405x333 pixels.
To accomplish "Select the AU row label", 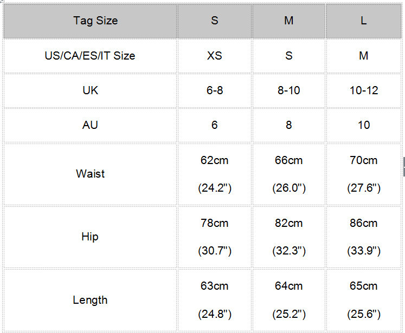I will [x=90, y=125].
